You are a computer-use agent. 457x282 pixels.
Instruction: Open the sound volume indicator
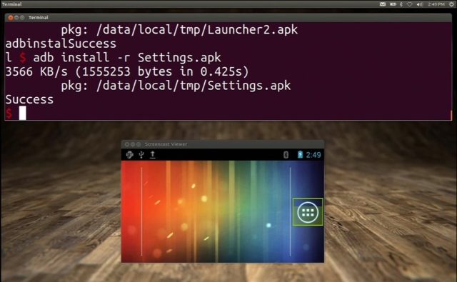pyautogui.click(x=419, y=4)
